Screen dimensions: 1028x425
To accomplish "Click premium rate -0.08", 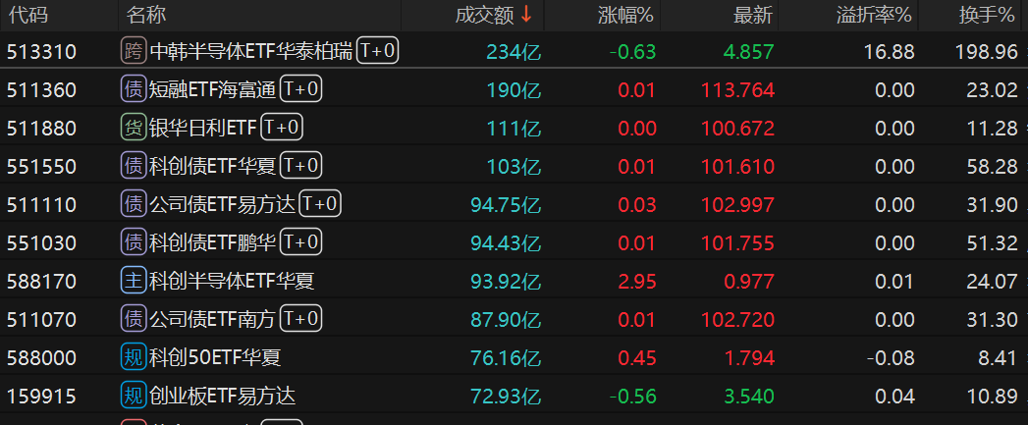I will pos(891,358).
